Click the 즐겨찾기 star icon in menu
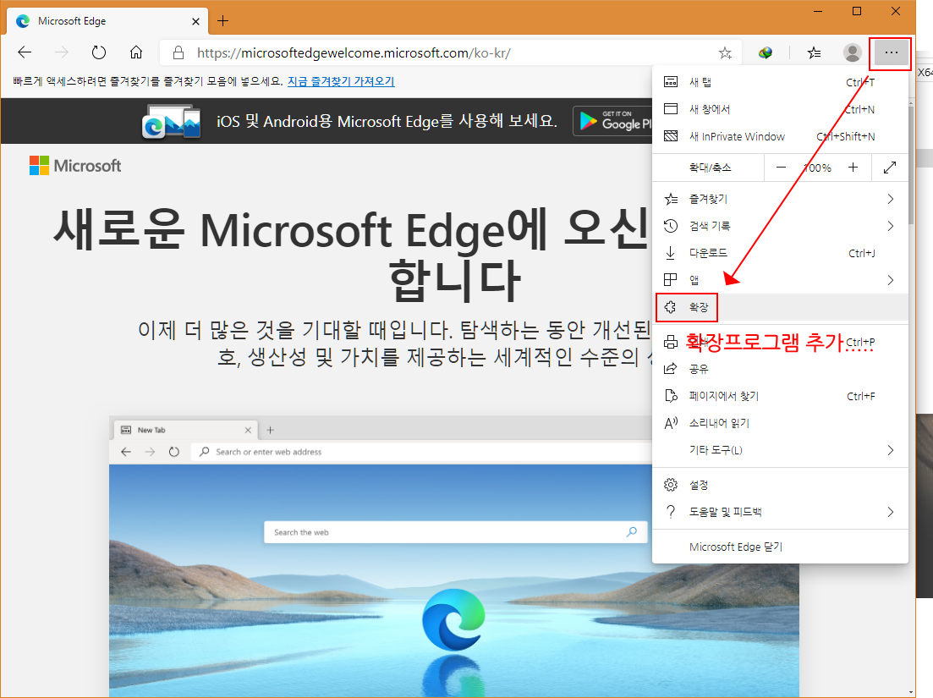 coord(671,199)
